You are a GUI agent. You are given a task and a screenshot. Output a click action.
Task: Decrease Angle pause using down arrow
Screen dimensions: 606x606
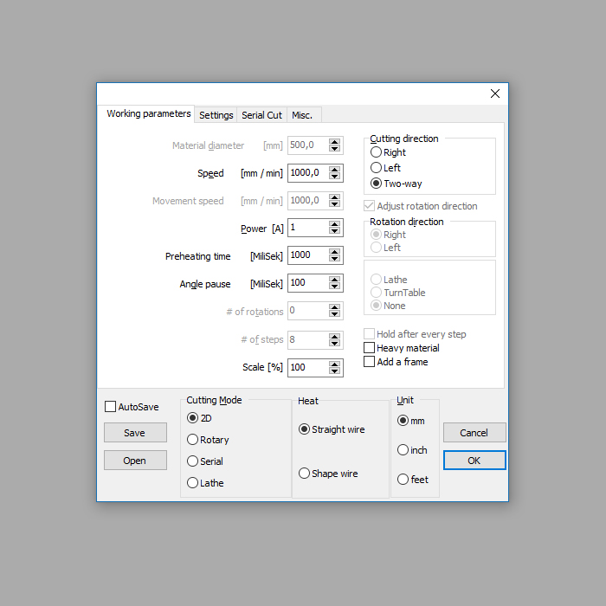(x=335, y=287)
